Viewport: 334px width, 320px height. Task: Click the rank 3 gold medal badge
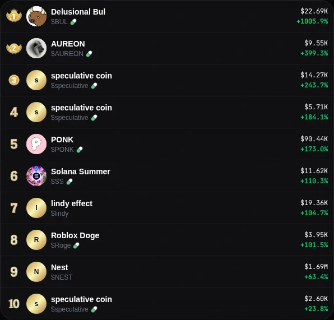pos(14,80)
